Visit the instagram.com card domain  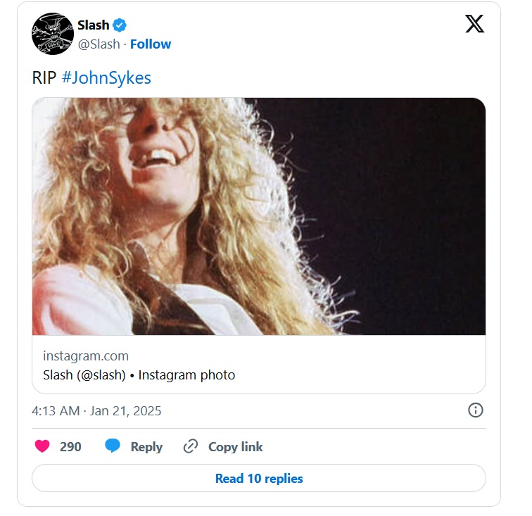point(86,355)
